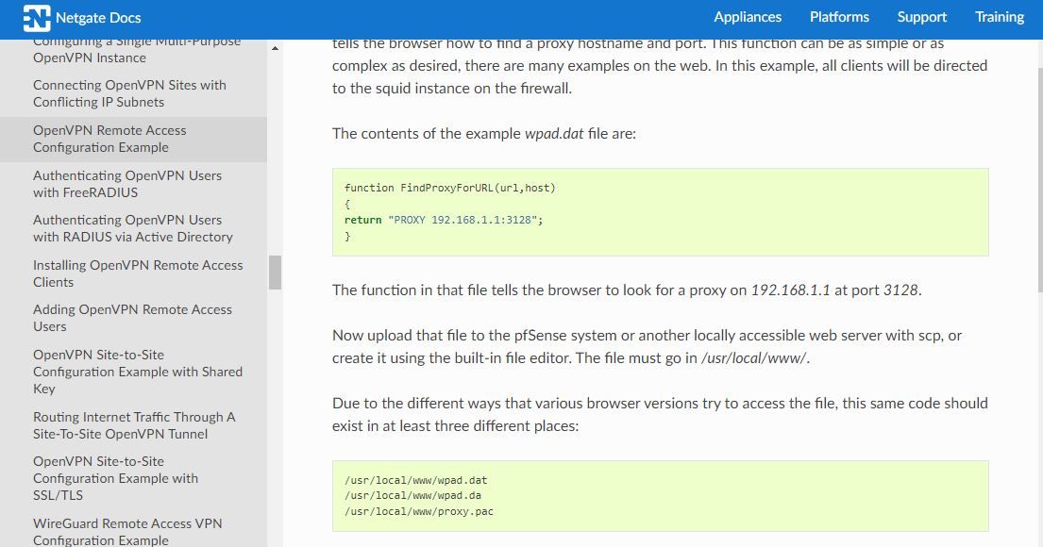
Task: Click the main page scrollbar thumb
Action: (x=1040, y=179)
